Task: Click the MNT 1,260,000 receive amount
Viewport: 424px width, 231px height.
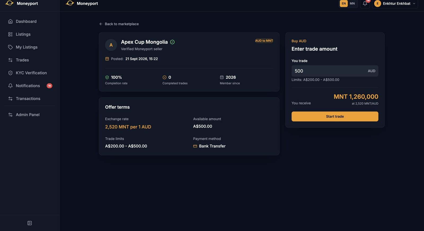Action: [356, 97]
